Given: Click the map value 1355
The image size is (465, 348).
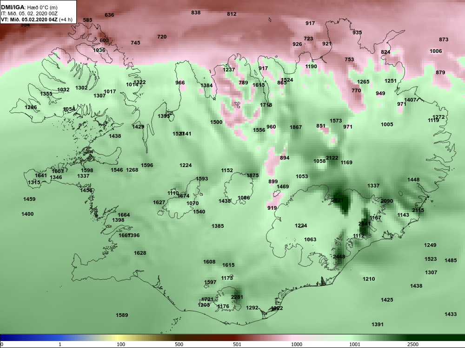Looking at the screenshot, I should tap(46, 94).
